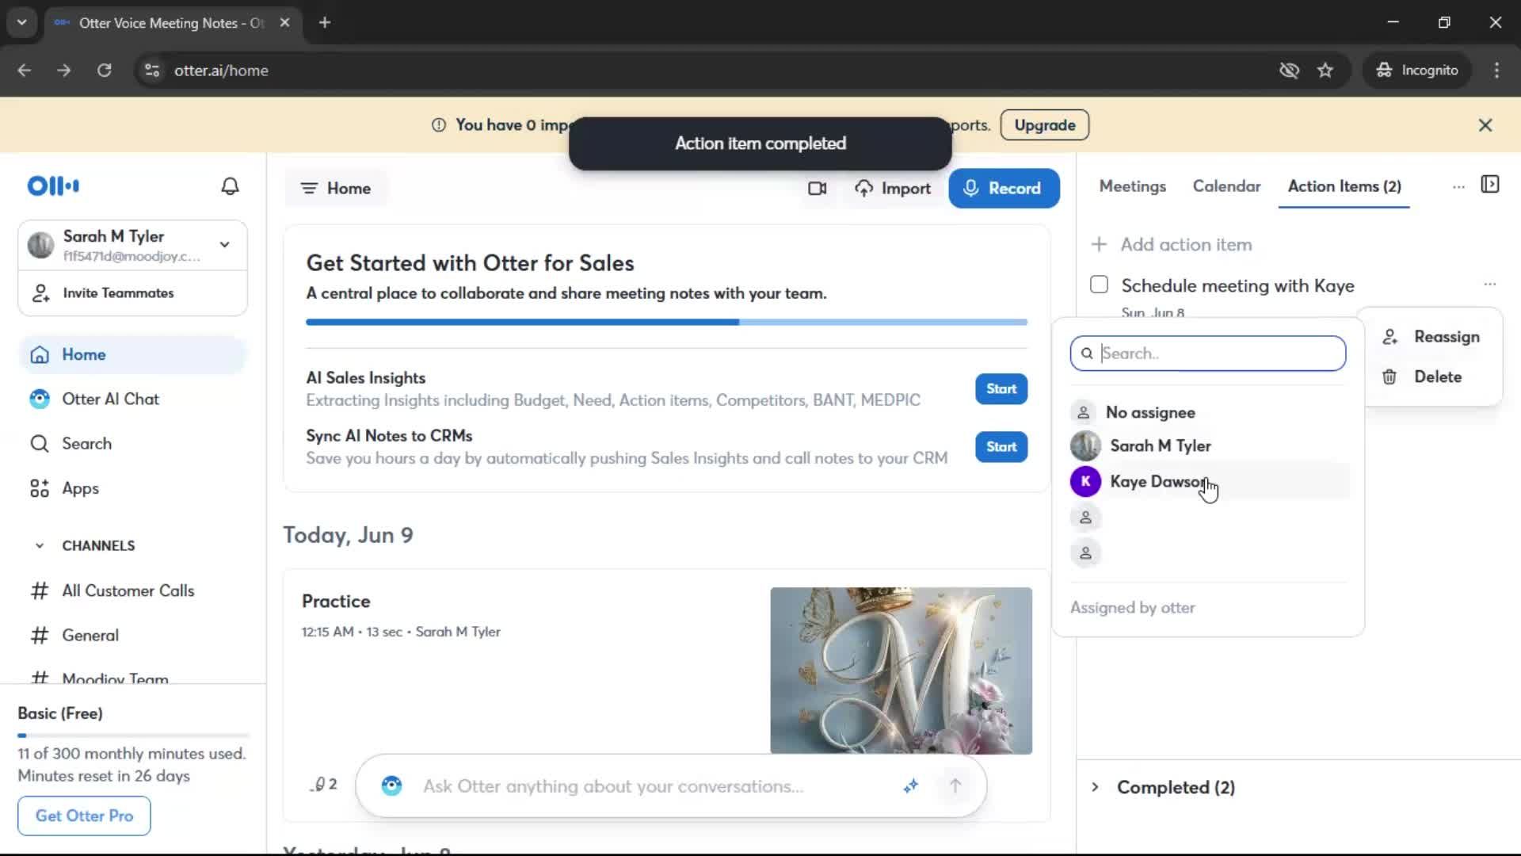
Task: Click the site info icon left of URL
Action: (x=152, y=71)
